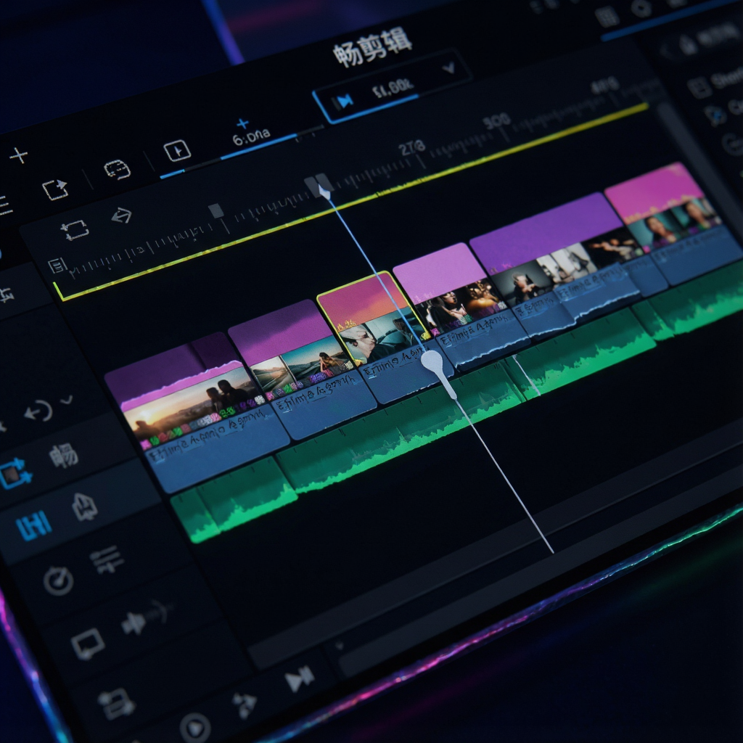
Task: Click the blue transform crop icon
Action: click(x=15, y=473)
